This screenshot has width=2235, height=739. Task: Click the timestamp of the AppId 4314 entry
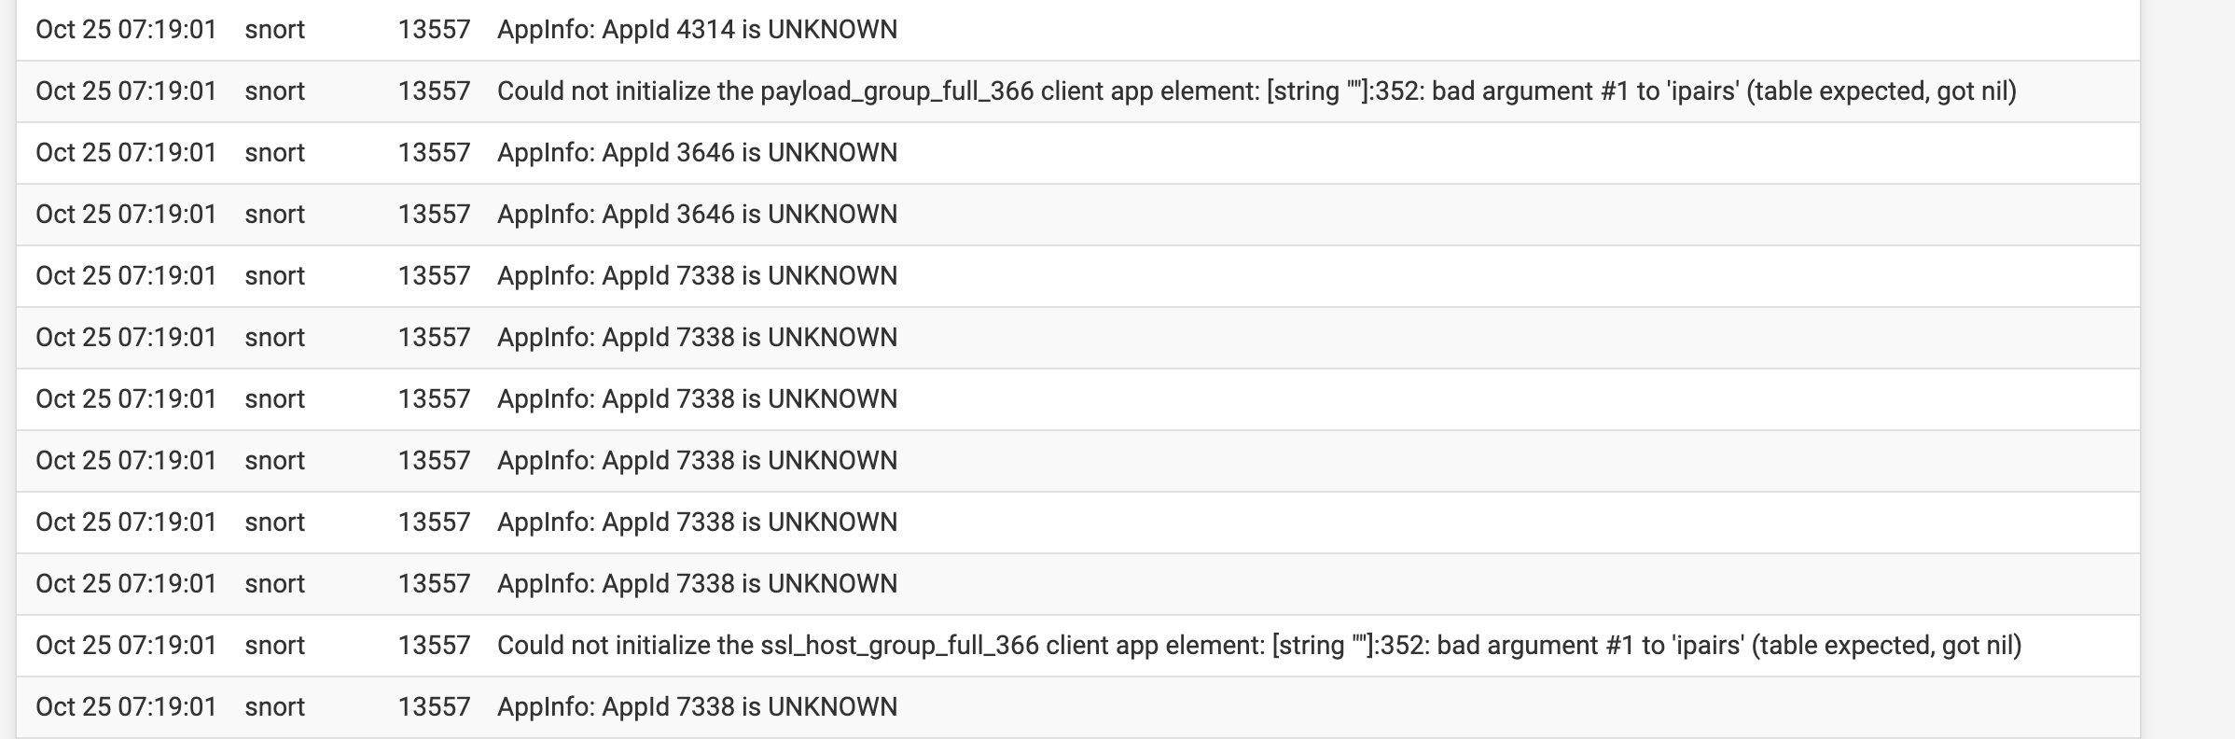(x=126, y=30)
